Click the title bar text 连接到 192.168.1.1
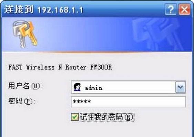This screenshot has height=137, width=194. point(43,10)
